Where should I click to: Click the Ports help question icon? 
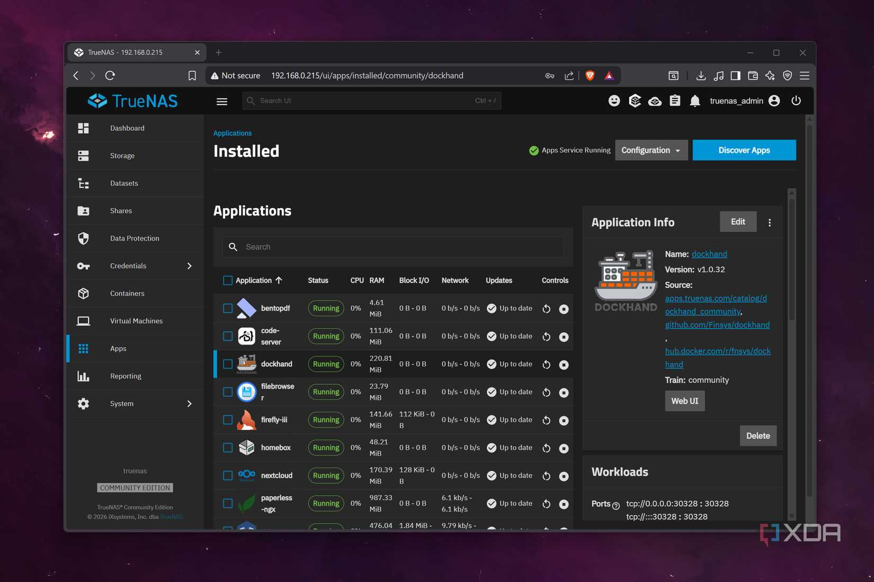pyautogui.click(x=616, y=506)
